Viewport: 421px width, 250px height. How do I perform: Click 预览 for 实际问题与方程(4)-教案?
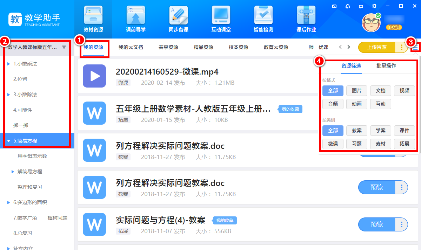click(376, 224)
